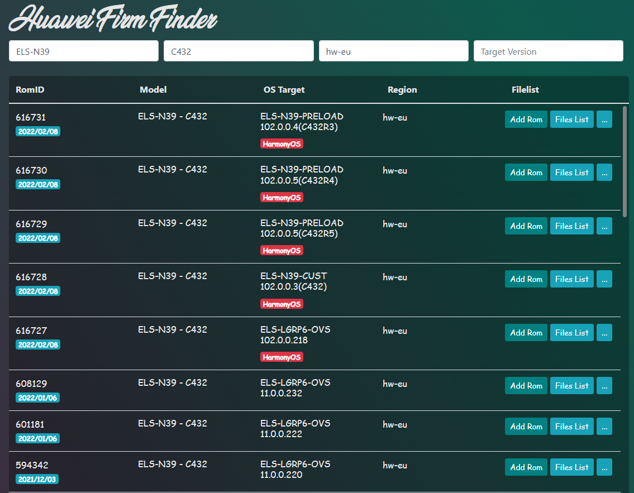Click the Target Version input field
The width and height of the screenshot is (634, 493).
pyautogui.click(x=549, y=51)
